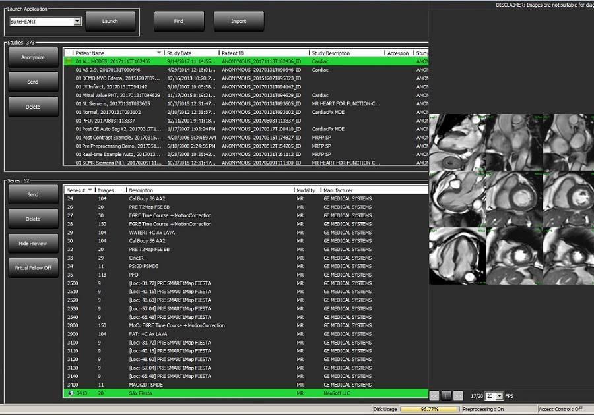This screenshot has width=594, height=415.
Task: Open the FPS value dropdown
Action: [x=500, y=396]
